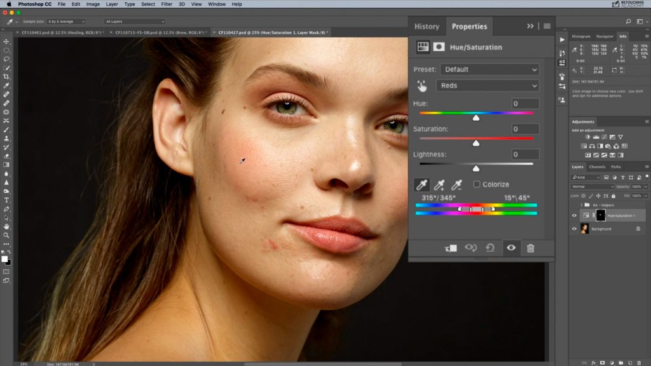Delete the adjustment layer via the trash icon
Viewport: 651px width, 366px height.
(x=531, y=248)
